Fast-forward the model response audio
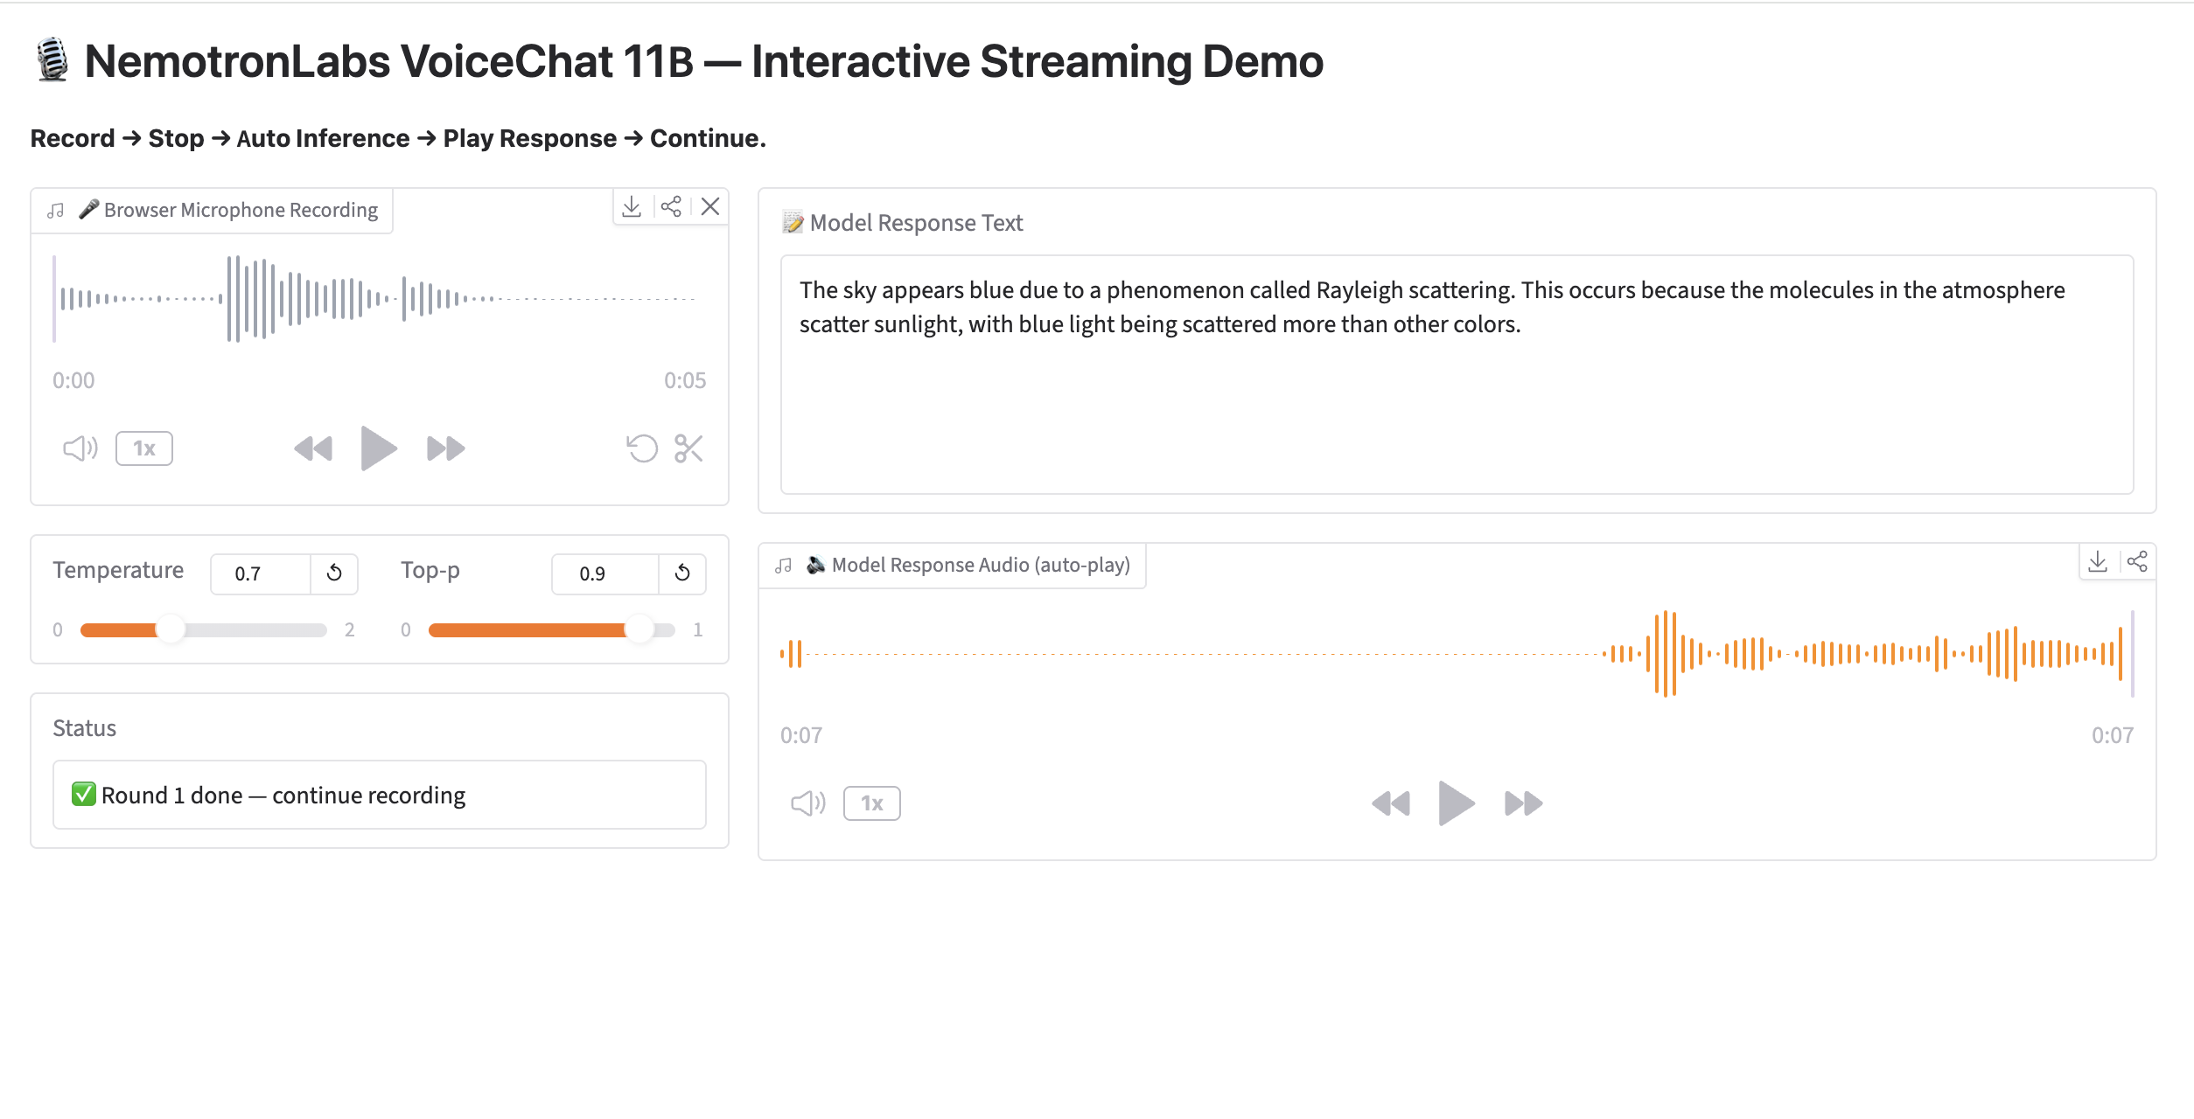Image resolution: width=2194 pixels, height=1119 pixels. tap(1524, 803)
